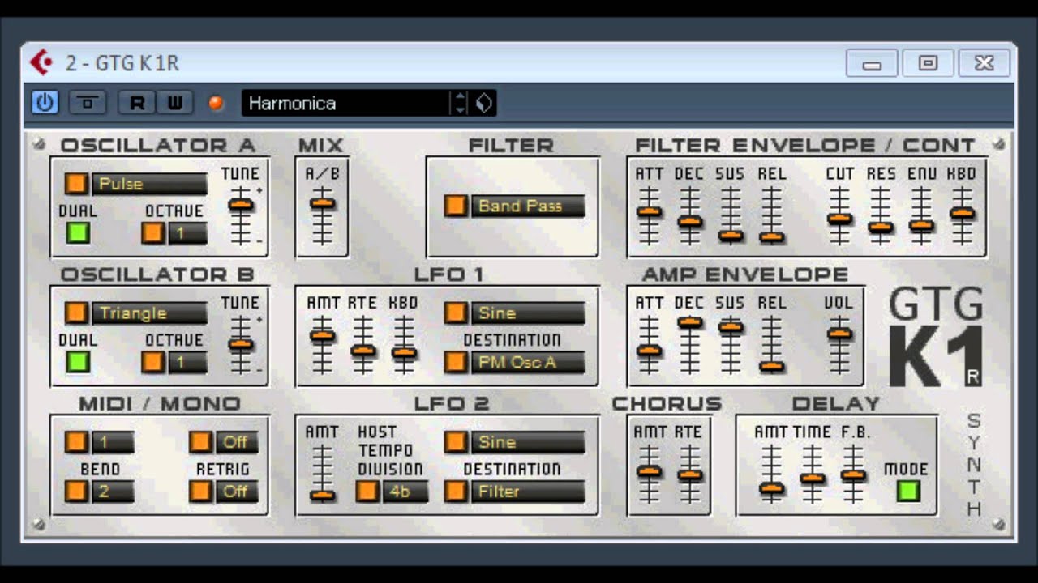Click orange button beside Oscillator B octave
The height and width of the screenshot is (583, 1038).
pos(153,362)
